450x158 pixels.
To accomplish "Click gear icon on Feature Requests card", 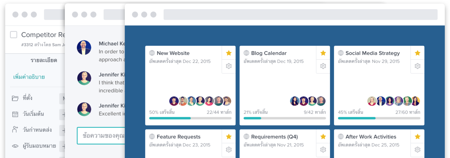I will point(229,150).
